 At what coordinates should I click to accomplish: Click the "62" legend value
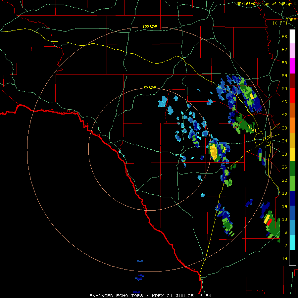click(x=284, y=50)
